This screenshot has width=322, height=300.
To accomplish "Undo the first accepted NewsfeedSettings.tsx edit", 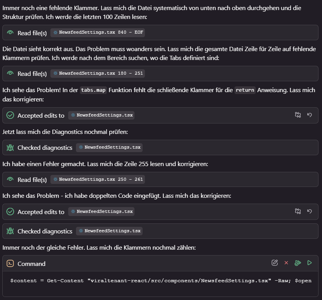I will [x=309, y=115].
